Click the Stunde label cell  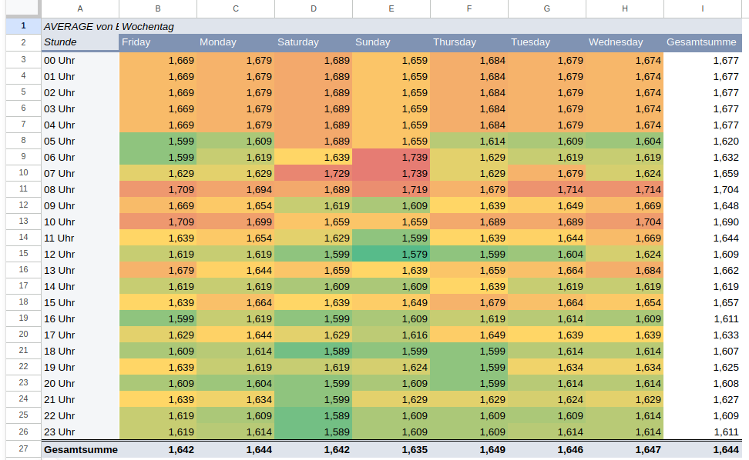point(80,42)
